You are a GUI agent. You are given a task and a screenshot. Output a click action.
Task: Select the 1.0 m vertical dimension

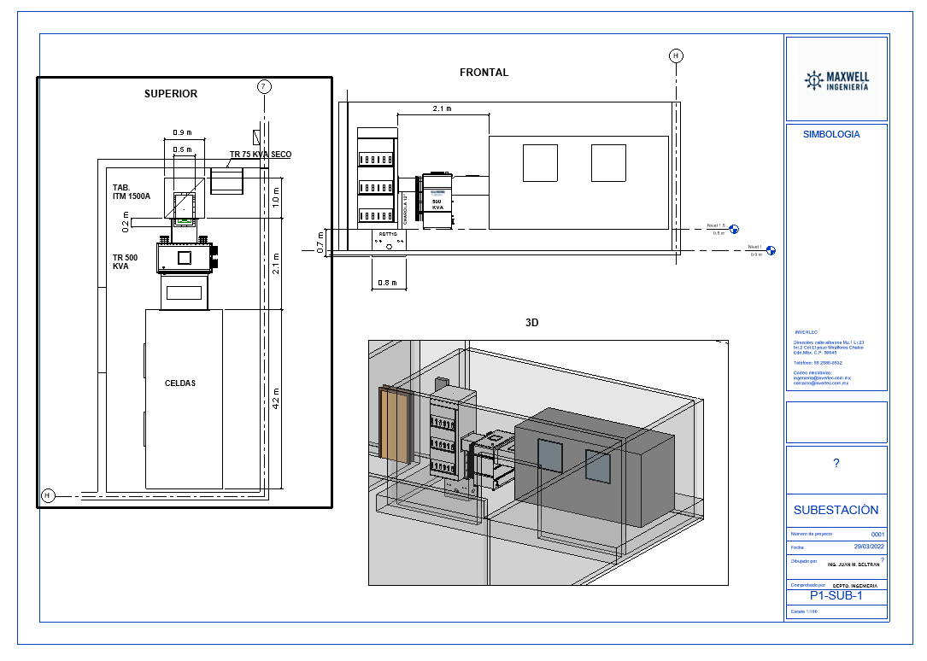pos(276,196)
